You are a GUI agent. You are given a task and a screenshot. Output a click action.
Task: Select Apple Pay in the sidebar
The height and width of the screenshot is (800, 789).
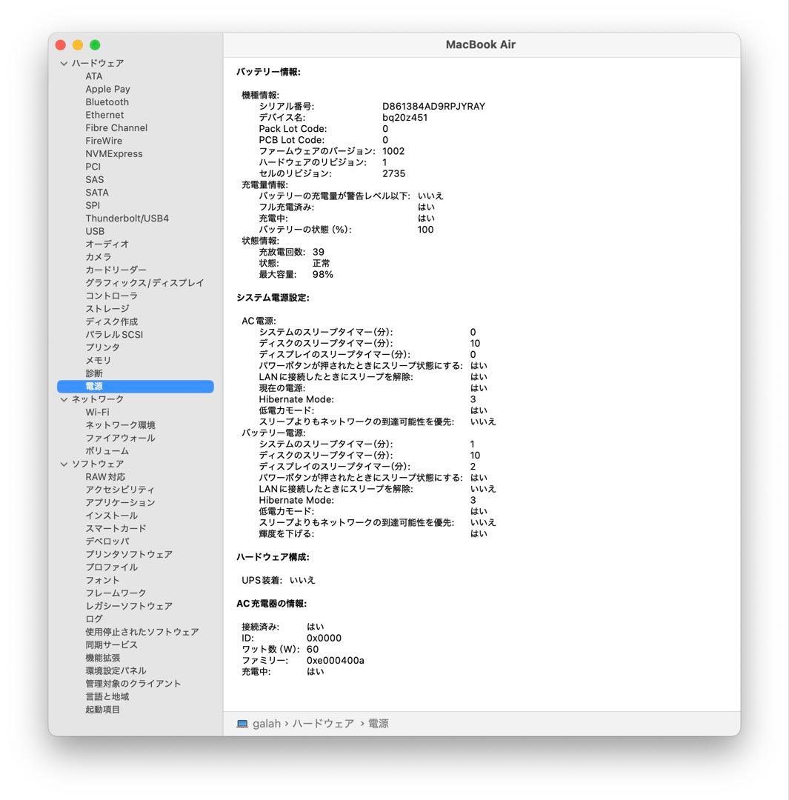click(107, 89)
